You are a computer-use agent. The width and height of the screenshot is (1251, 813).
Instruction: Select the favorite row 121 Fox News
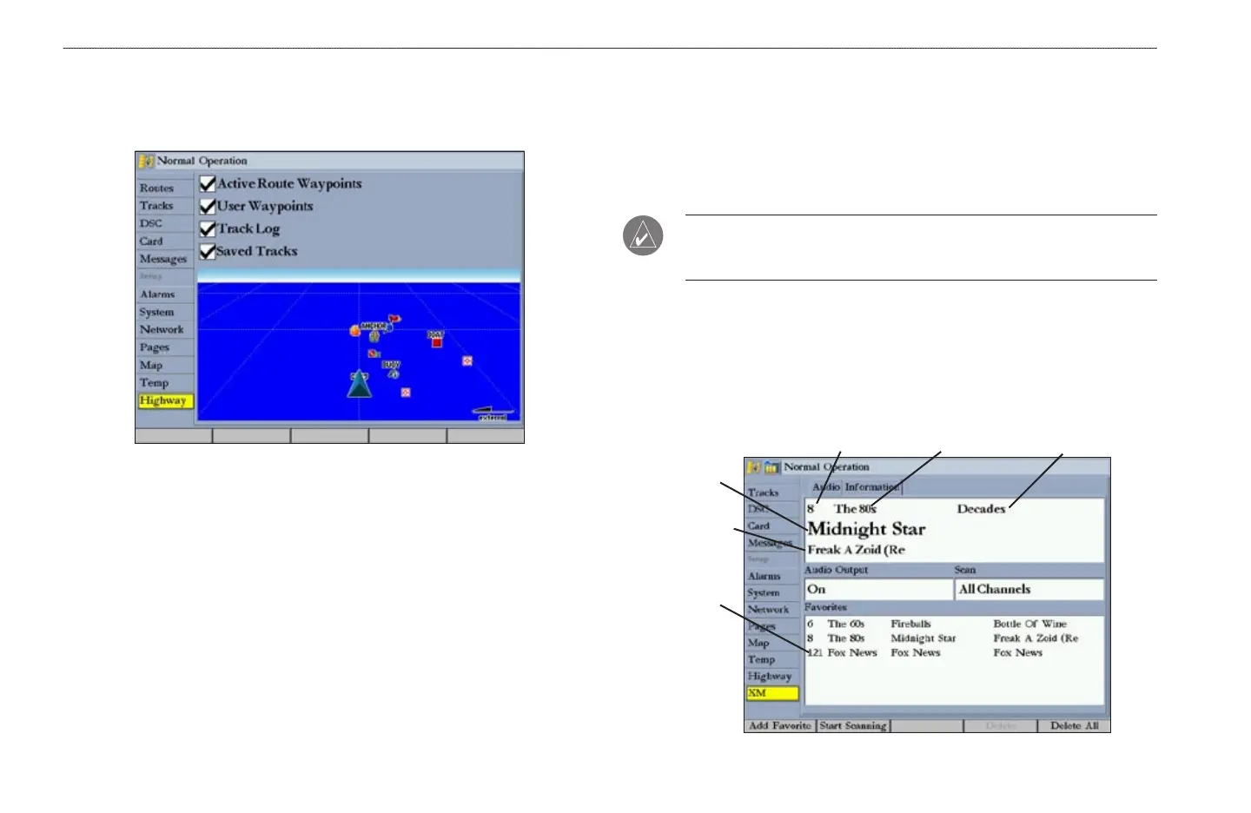point(954,652)
